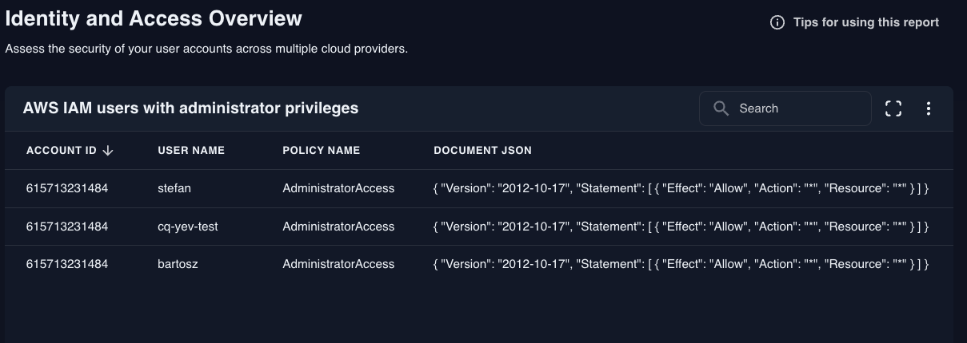Viewport: 967px width, 343px height.
Task: Sort by the Document JSON column header
Action: coord(482,150)
